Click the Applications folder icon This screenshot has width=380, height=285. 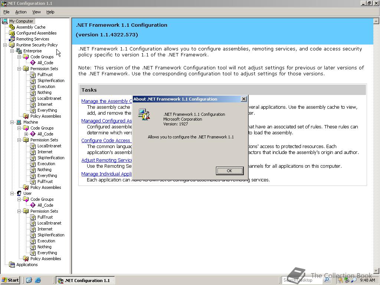pyautogui.click(x=12, y=265)
